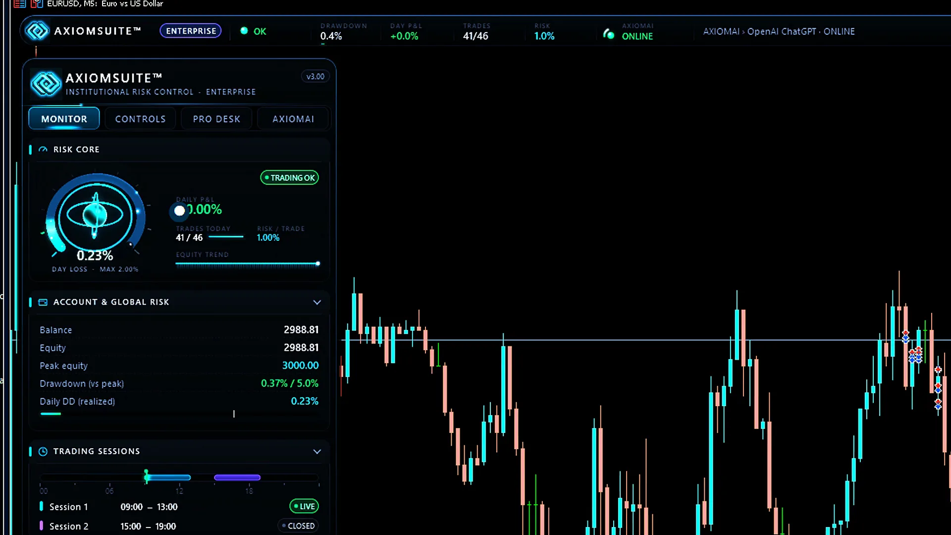Collapse the Trading Sessions section

pos(317,451)
